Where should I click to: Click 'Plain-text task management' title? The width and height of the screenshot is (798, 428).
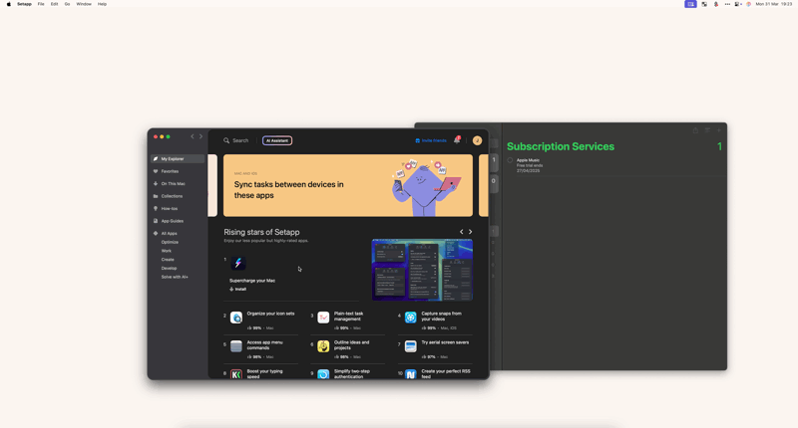[x=348, y=317]
